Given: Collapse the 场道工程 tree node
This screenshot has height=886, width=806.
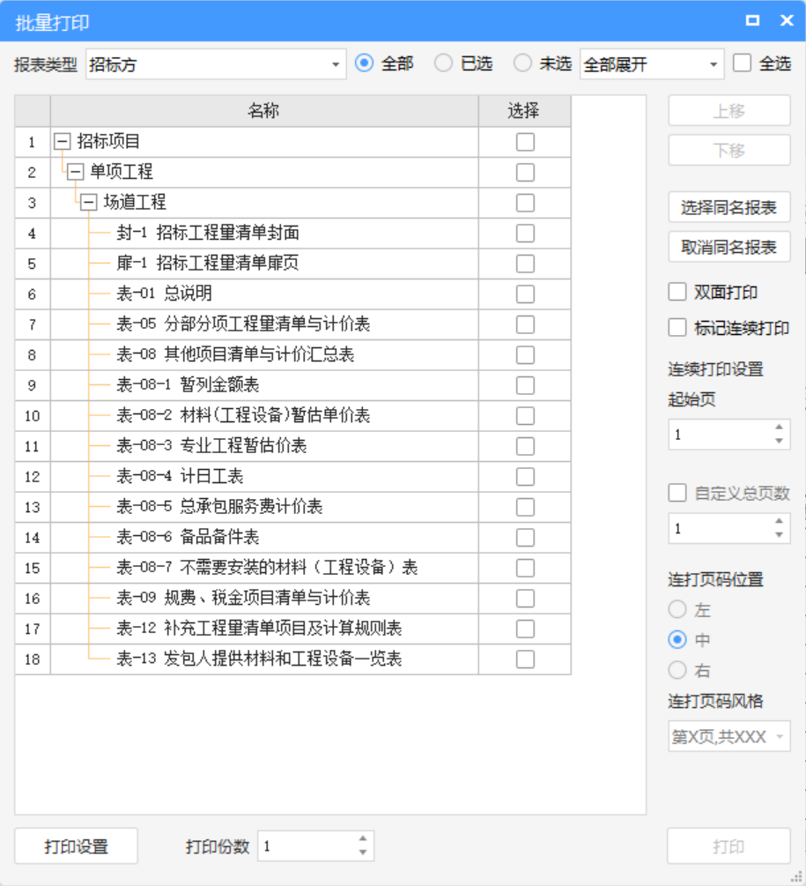Looking at the screenshot, I should click(x=88, y=203).
